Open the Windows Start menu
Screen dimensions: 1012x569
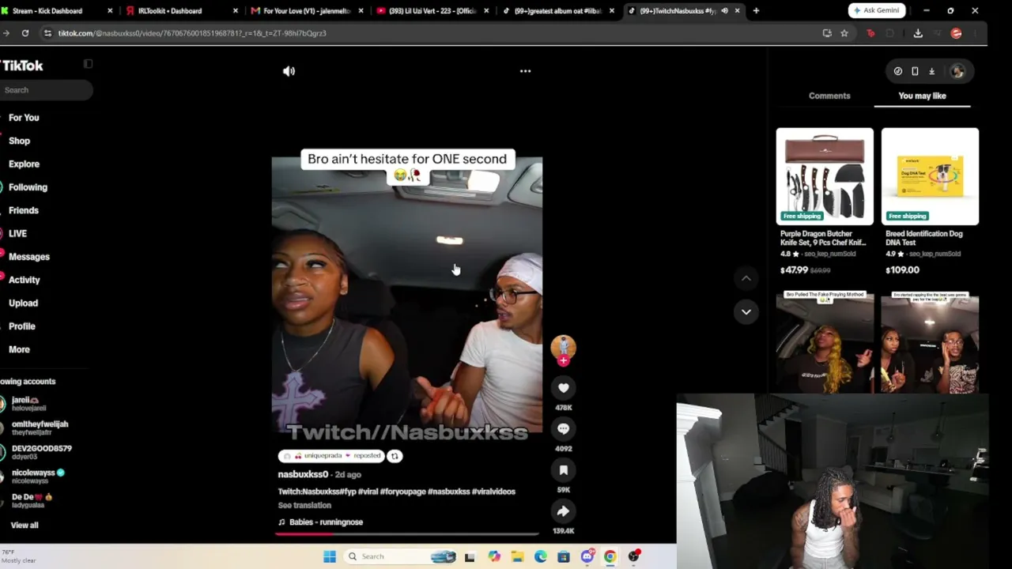pos(330,556)
